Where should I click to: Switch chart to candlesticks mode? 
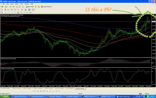coord(5,10)
